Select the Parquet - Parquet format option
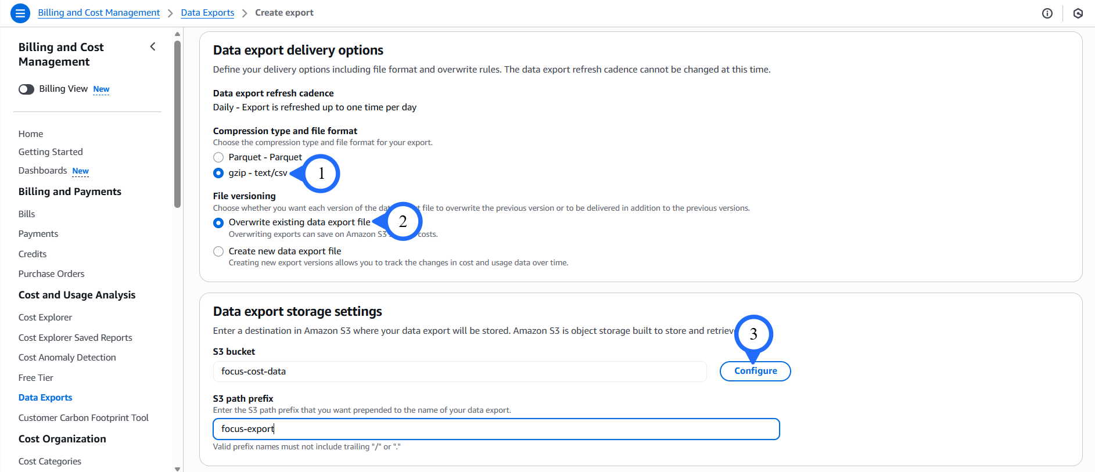 coord(218,157)
